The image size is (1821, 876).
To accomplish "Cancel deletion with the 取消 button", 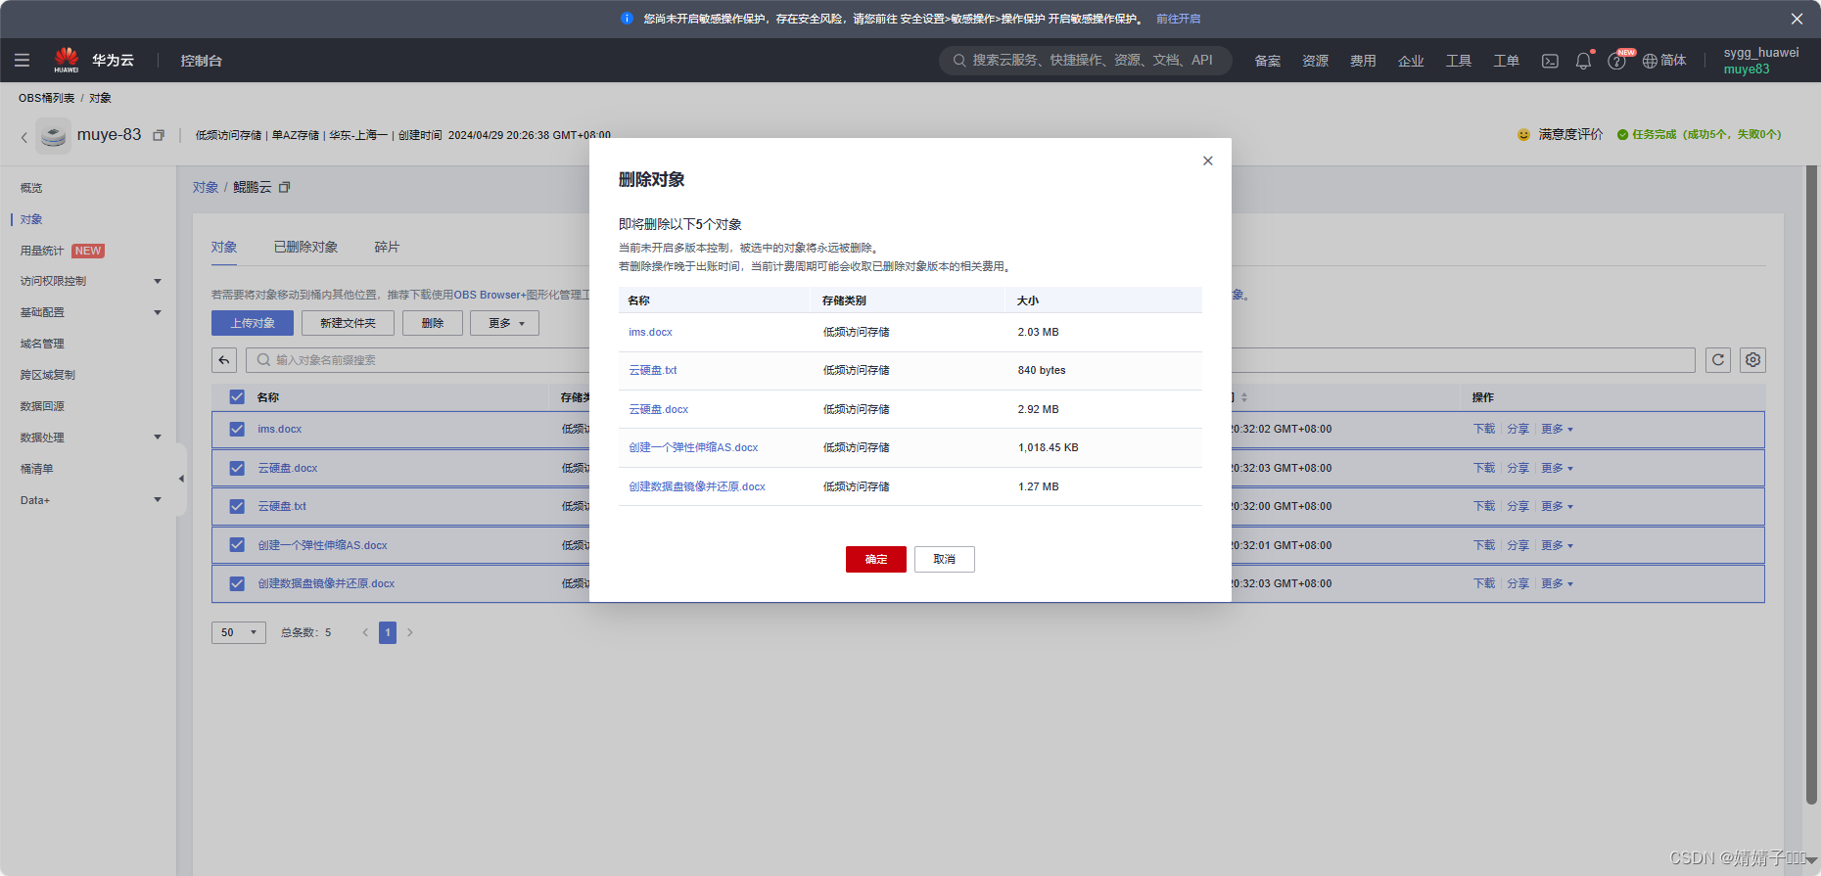I will pos(945,559).
